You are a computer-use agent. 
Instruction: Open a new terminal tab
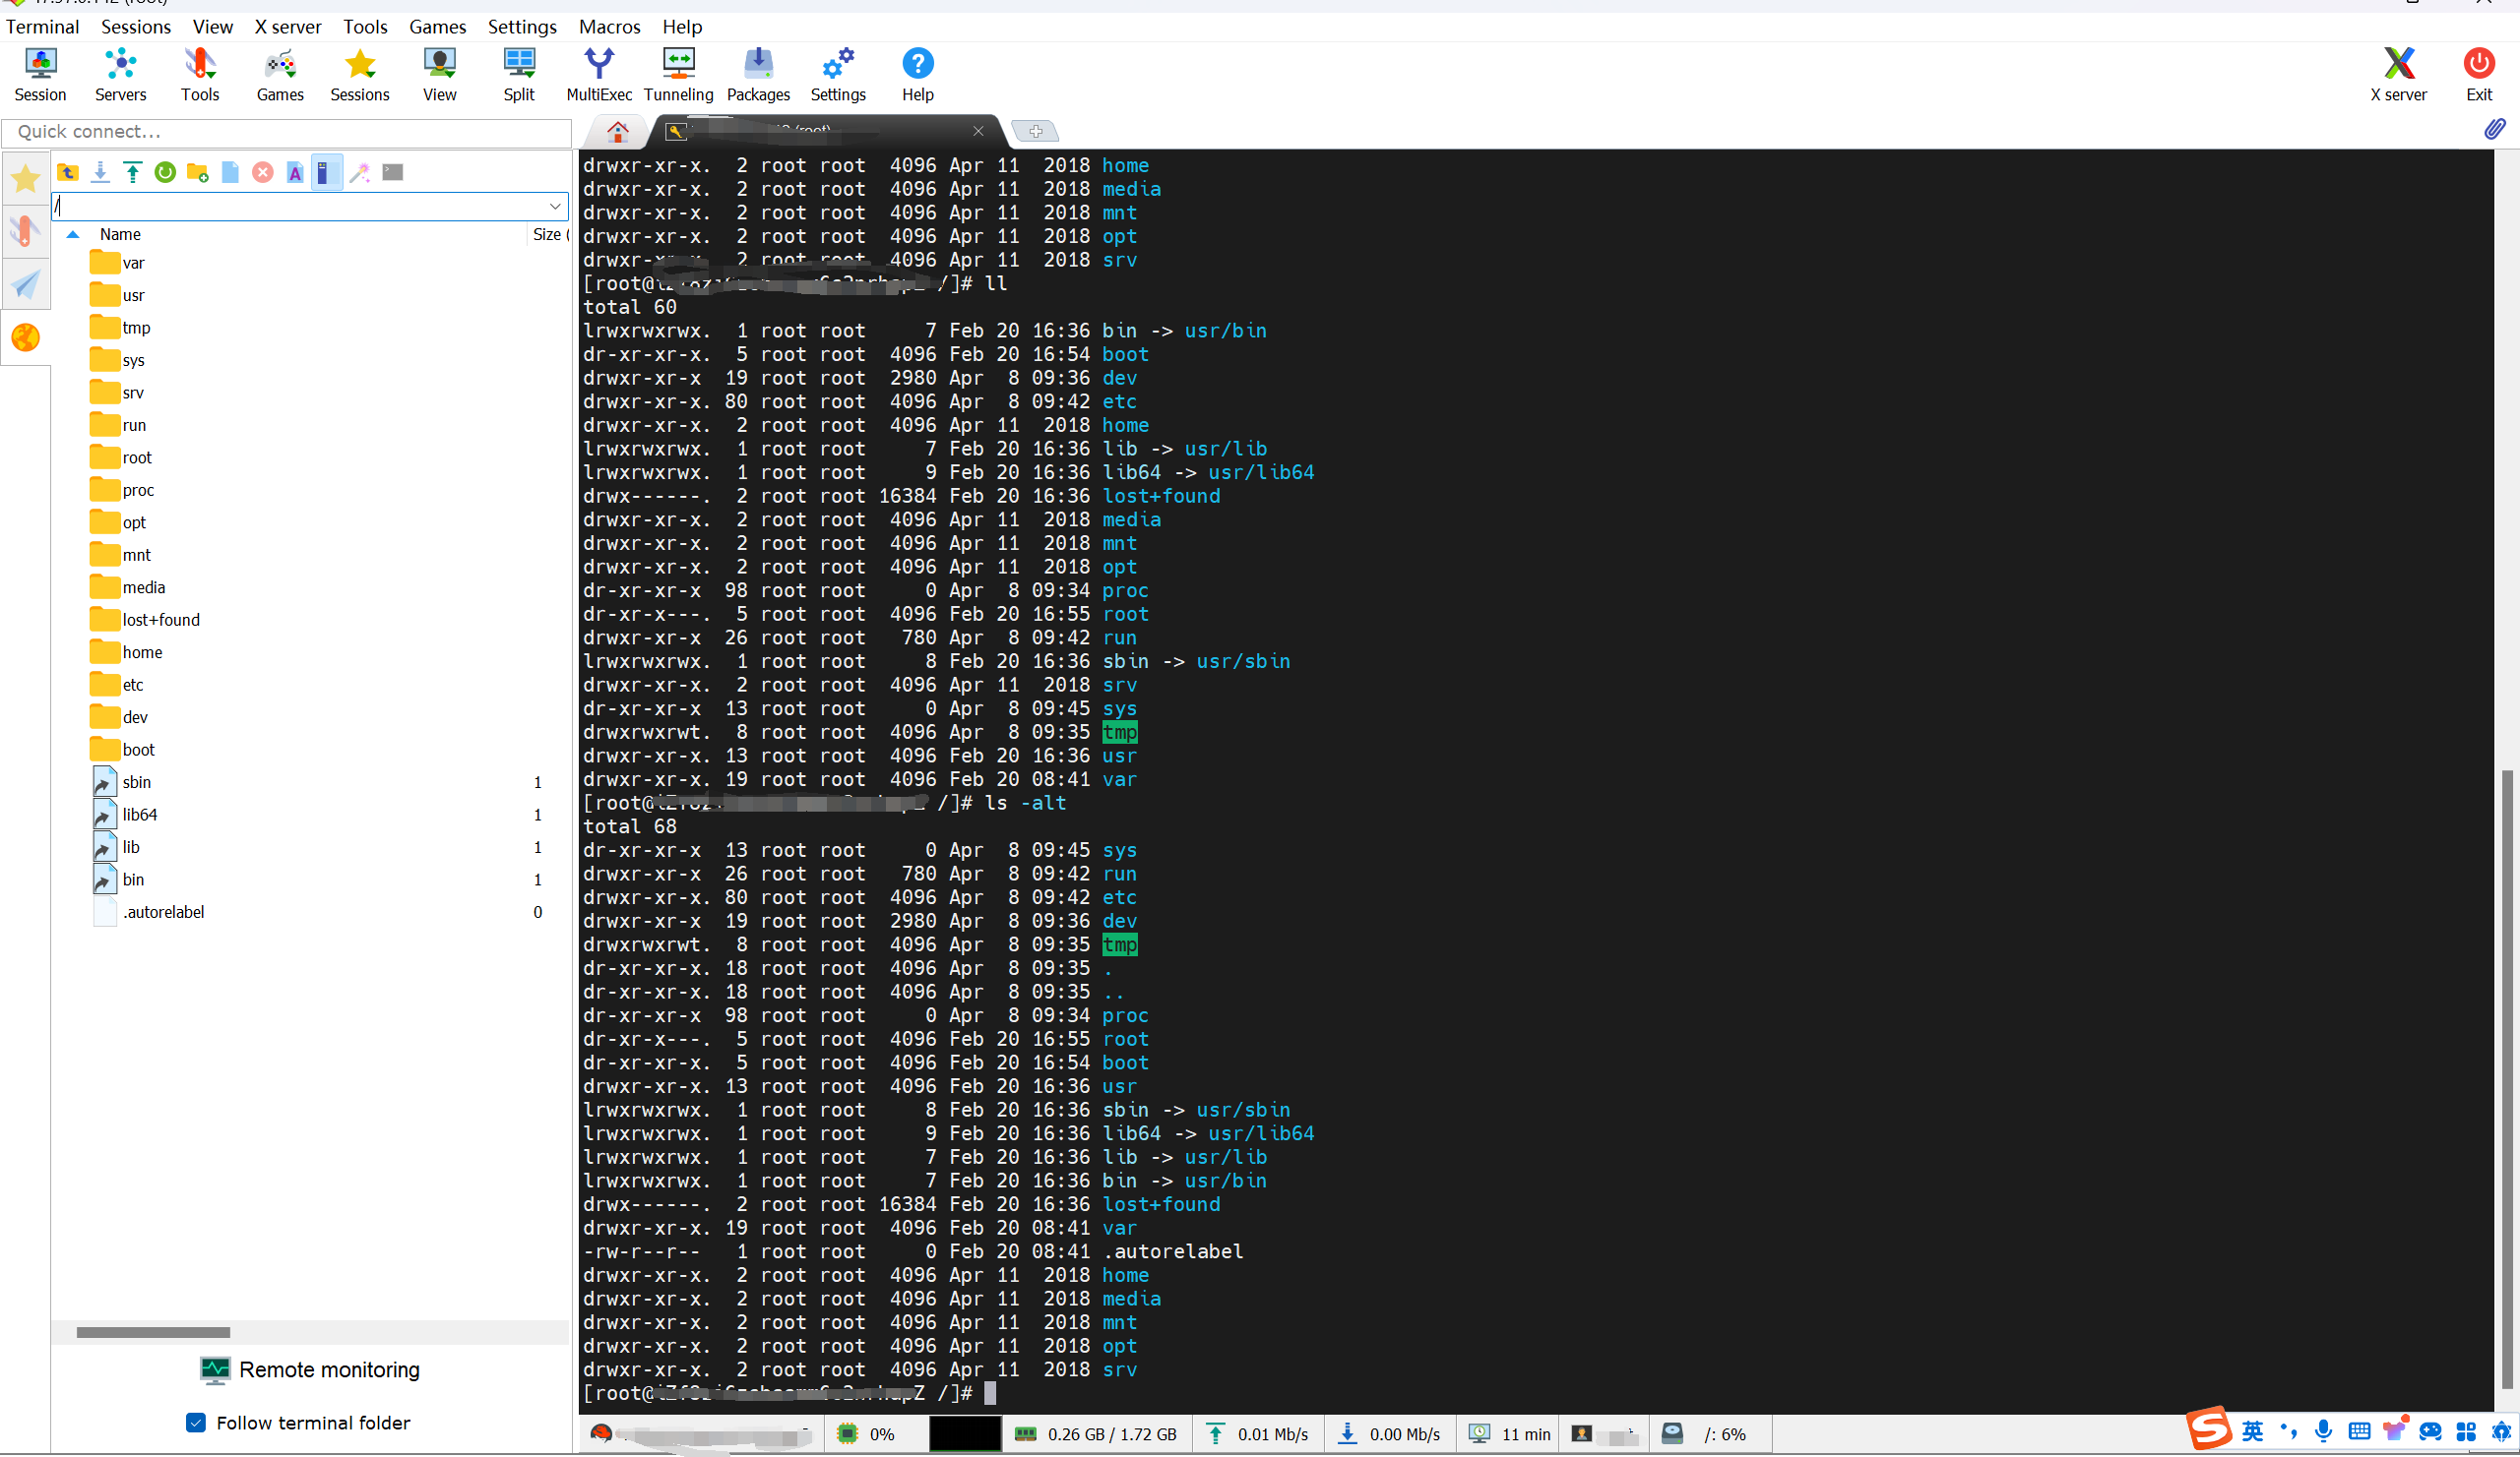click(1035, 131)
